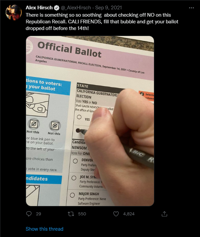The image size is (200, 237).
Task: Open the Sep 9, 2021 timestamp
Action: point(109,8)
